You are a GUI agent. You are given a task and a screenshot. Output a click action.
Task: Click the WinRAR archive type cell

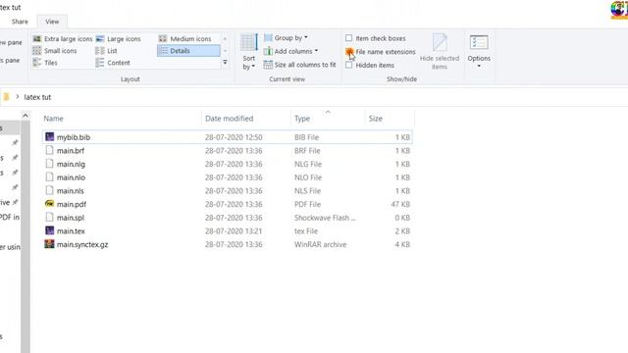321,244
